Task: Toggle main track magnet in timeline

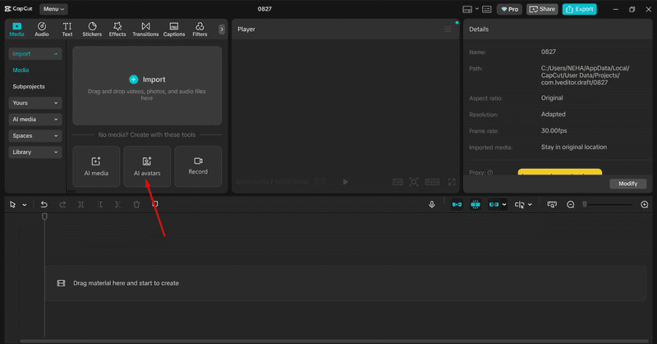Action: pos(457,205)
